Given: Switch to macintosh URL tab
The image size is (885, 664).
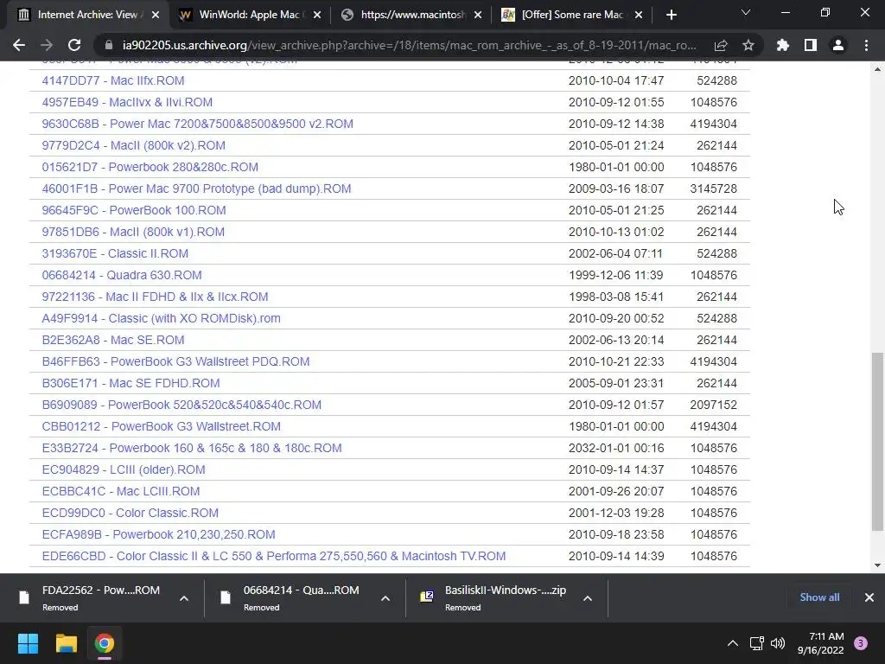Looking at the screenshot, I should pos(412,16).
